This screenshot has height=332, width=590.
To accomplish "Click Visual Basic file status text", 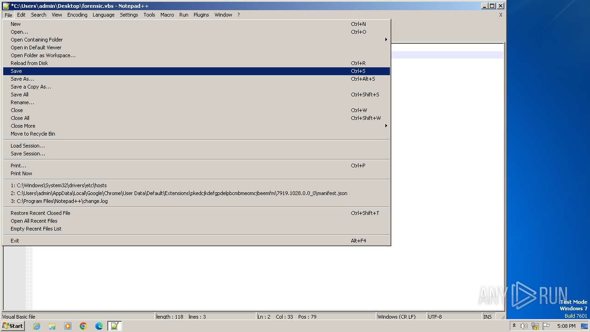I will [x=18, y=317].
